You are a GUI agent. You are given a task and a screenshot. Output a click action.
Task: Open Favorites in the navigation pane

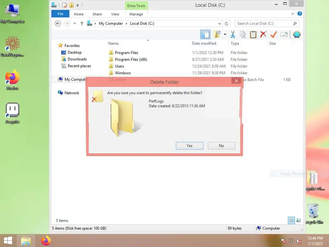[x=72, y=45]
